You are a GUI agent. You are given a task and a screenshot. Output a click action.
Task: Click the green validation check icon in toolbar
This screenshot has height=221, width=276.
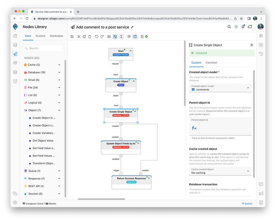tap(147, 36)
